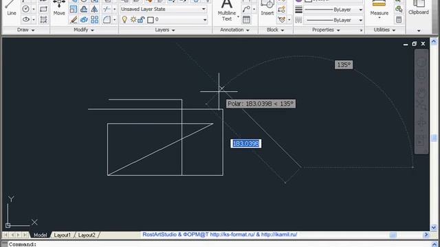Open the ellipse tool flyout arrow
This screenshot has height=247, width=440.
tap(34, 20)
